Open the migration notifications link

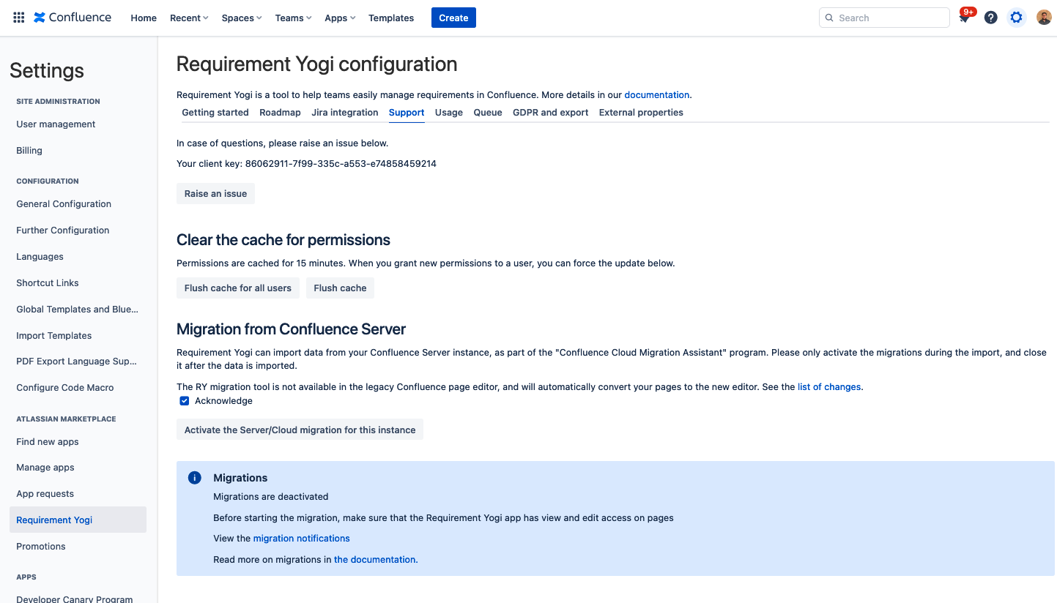[x=301, y=538]
